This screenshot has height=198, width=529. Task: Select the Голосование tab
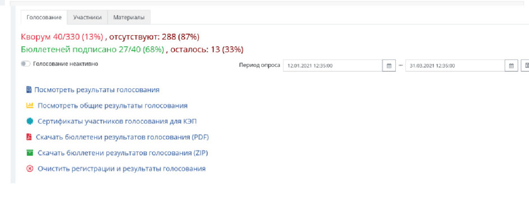click(44, 17)
